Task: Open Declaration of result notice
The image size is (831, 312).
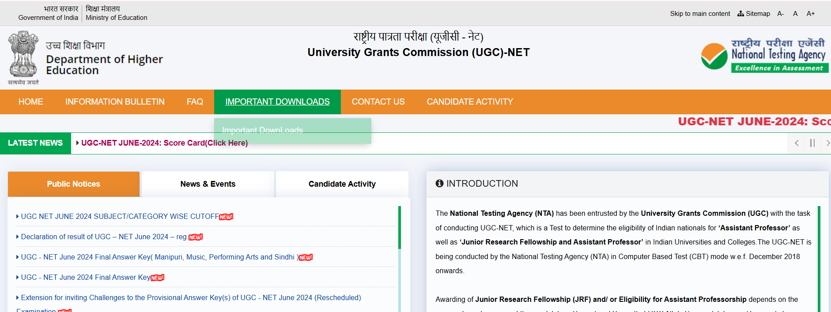Action: click(104, 237)
